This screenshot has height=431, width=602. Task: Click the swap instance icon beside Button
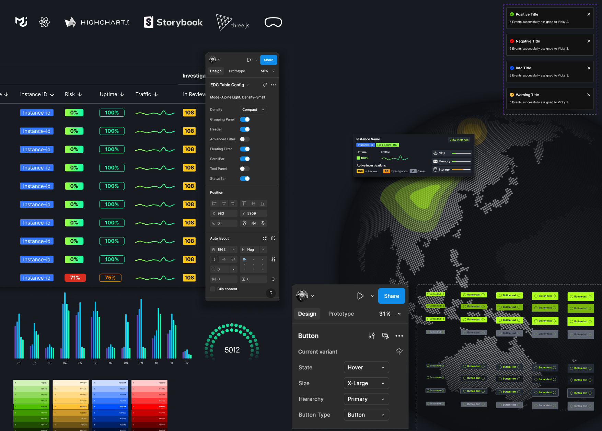(x=385, y=336)
